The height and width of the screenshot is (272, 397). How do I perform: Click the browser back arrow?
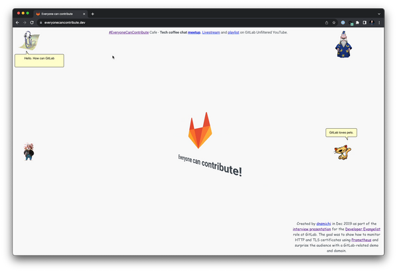click(17, 22)
